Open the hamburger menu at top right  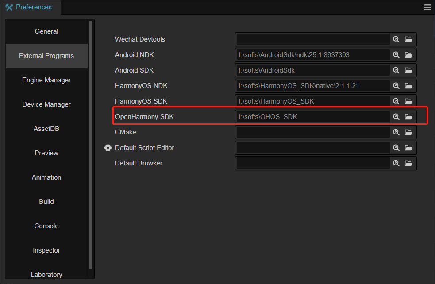(x=427, y=7)
